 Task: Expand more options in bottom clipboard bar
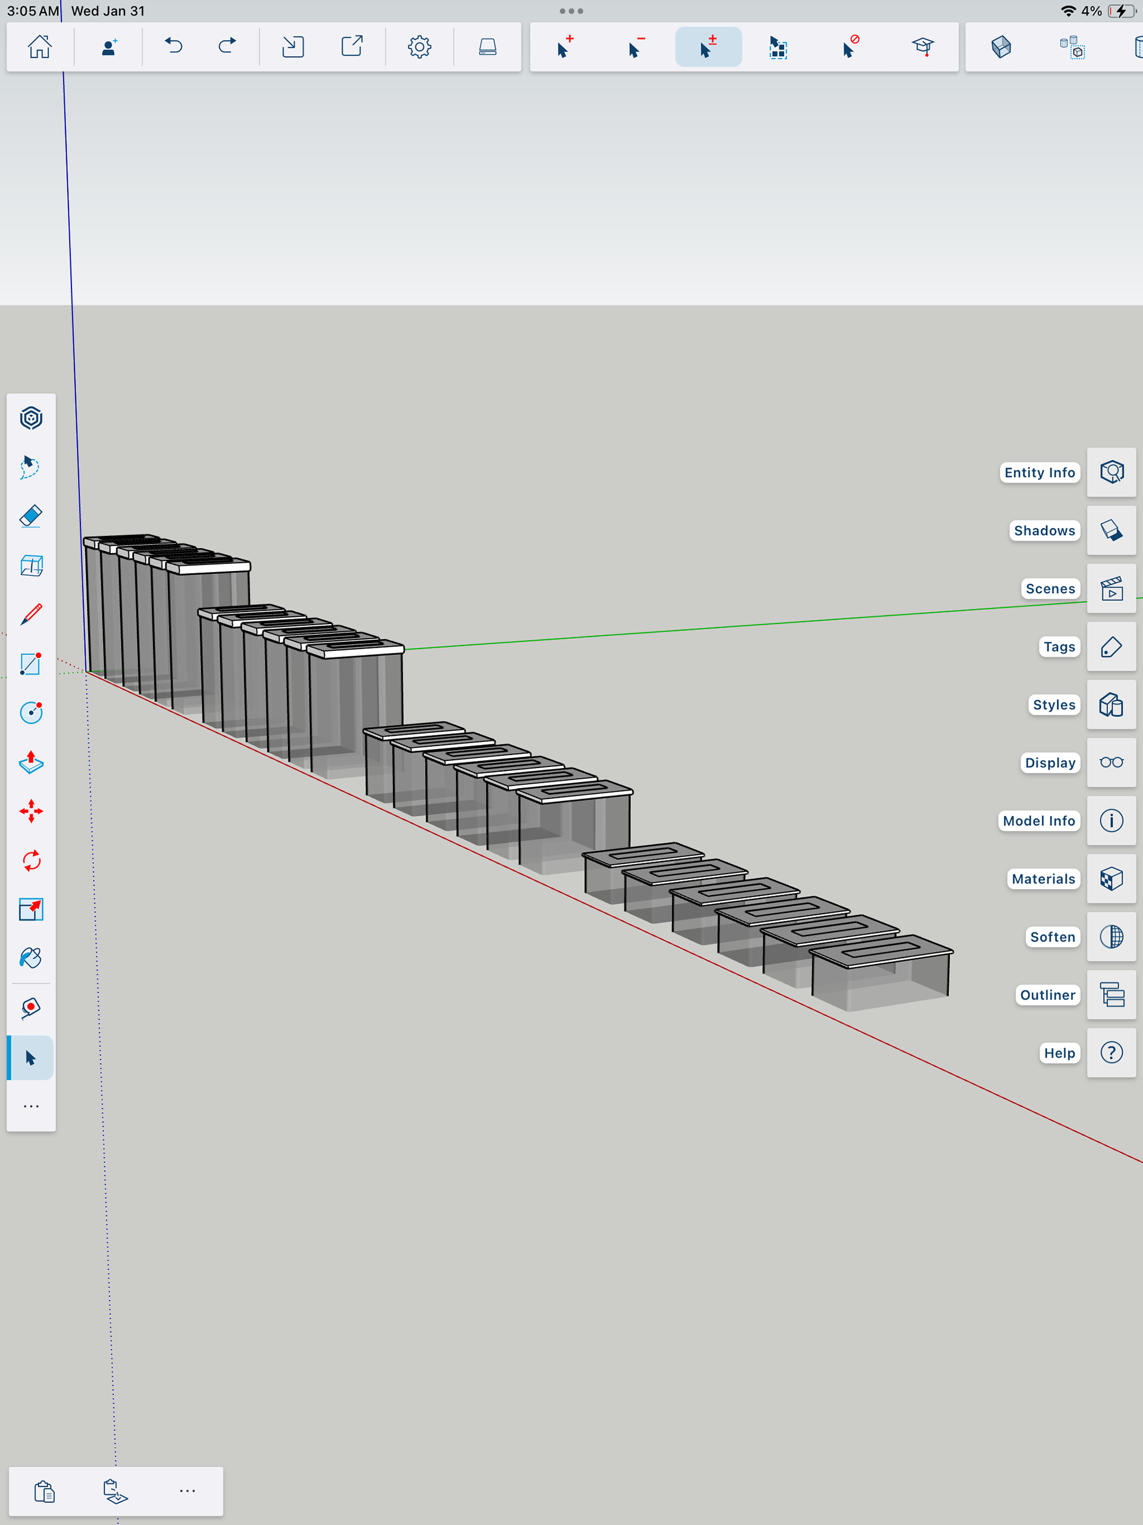coord(187,1490)
